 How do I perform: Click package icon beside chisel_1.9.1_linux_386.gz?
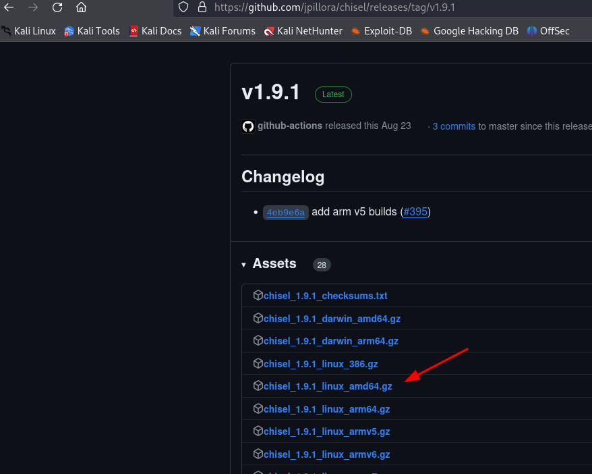point(258,364)
